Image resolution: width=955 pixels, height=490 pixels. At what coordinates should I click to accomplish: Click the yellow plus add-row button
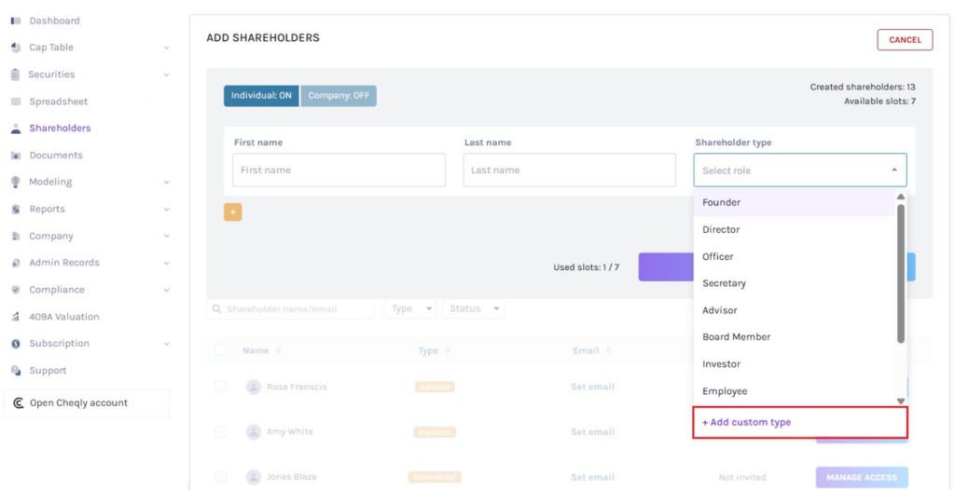click(232, 211)
